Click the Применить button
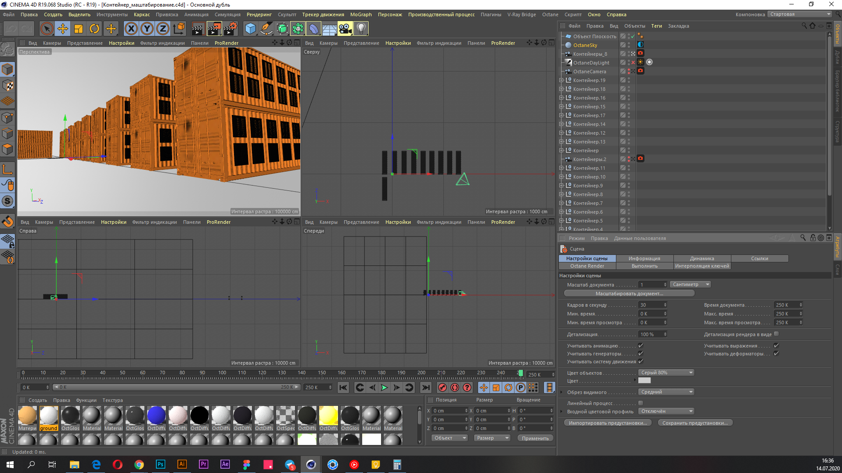842x473 pixels. coord(535,438)
